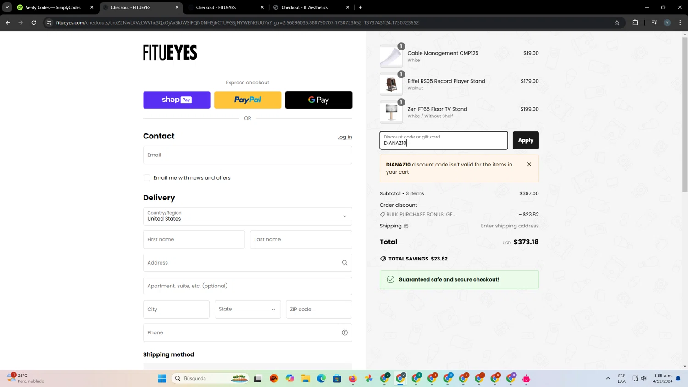Click the Eiffel RS05 Record Player Stand thumbnail
Image resolution: width=688 pixels, height=387 pixels.
click(x=391, y=84)
